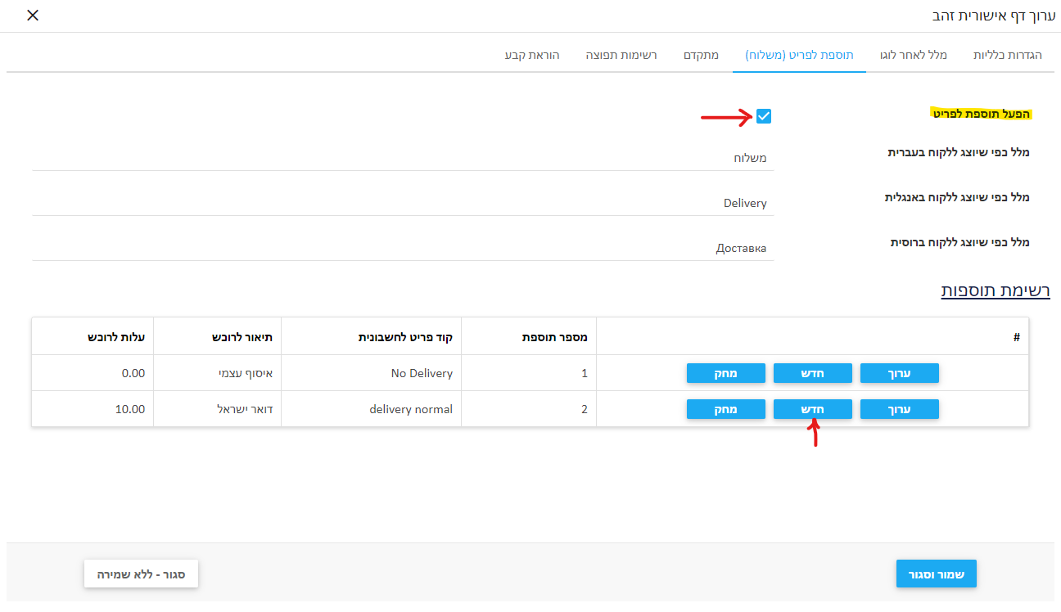Focus the English text field 'Delivery'
The width and height of the screenshot is (1061, 612).
[403, 203]
